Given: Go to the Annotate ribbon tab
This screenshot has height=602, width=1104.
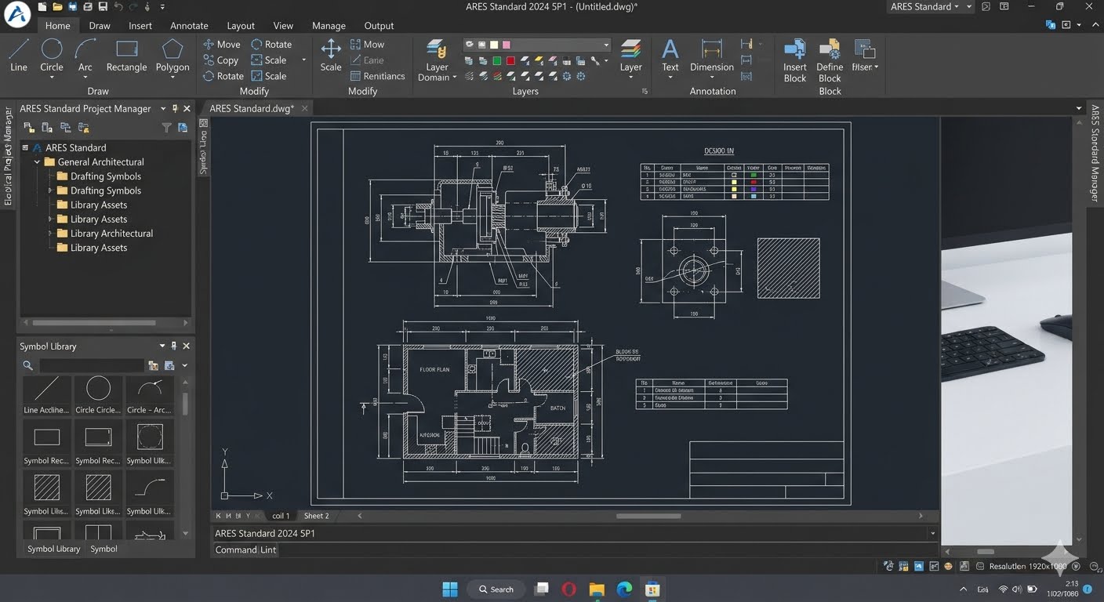Looking at the screenshot, I should click(189, 26).
